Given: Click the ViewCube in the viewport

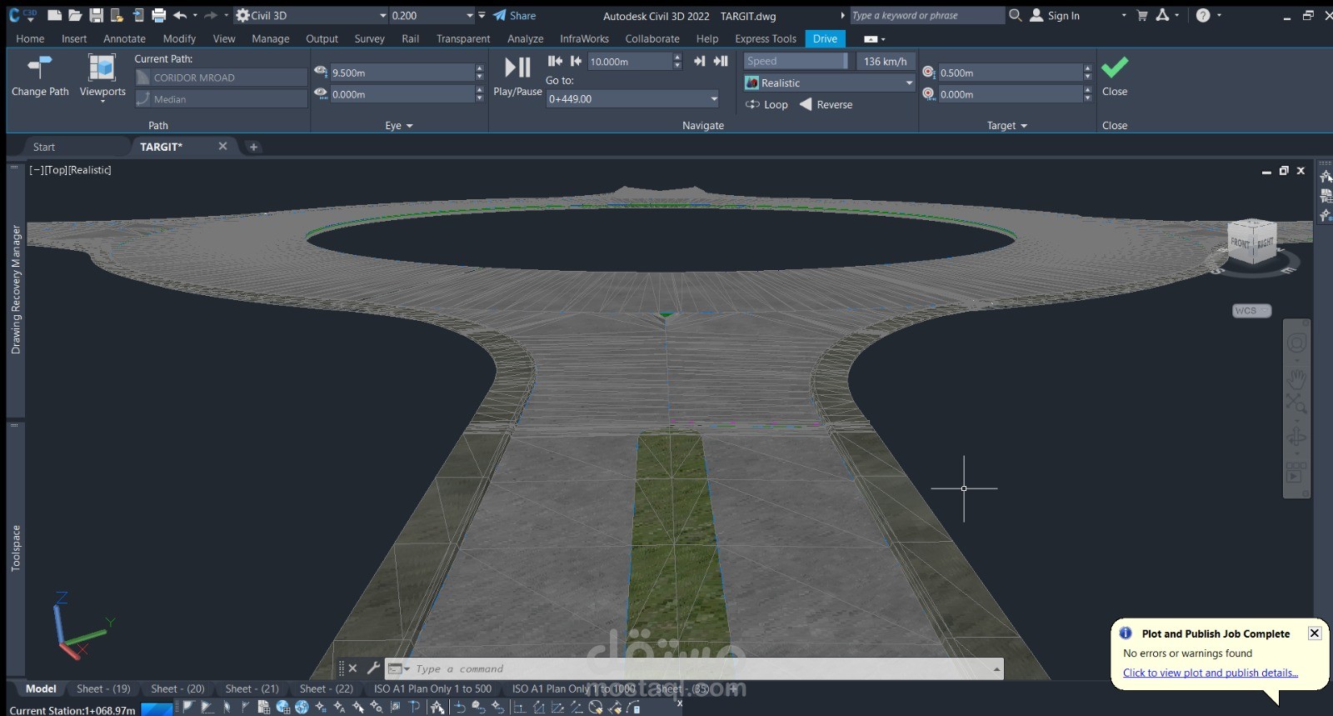Looking at the screenshot, I should click(x=1252, y=242).
